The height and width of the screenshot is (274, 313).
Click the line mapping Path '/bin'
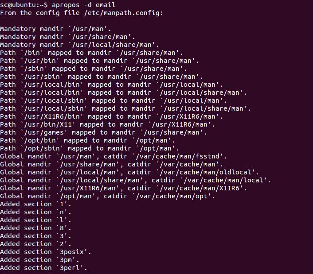(91, 53)
